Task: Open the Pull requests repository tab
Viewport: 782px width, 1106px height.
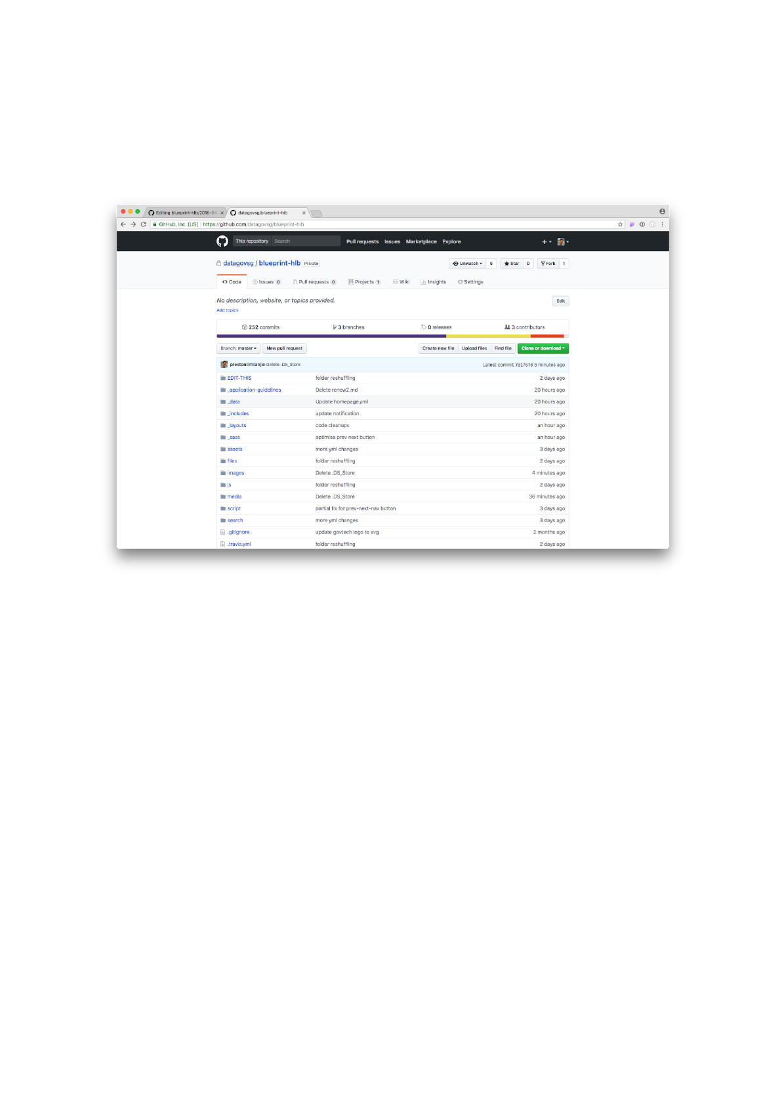Action: [314, 282]
